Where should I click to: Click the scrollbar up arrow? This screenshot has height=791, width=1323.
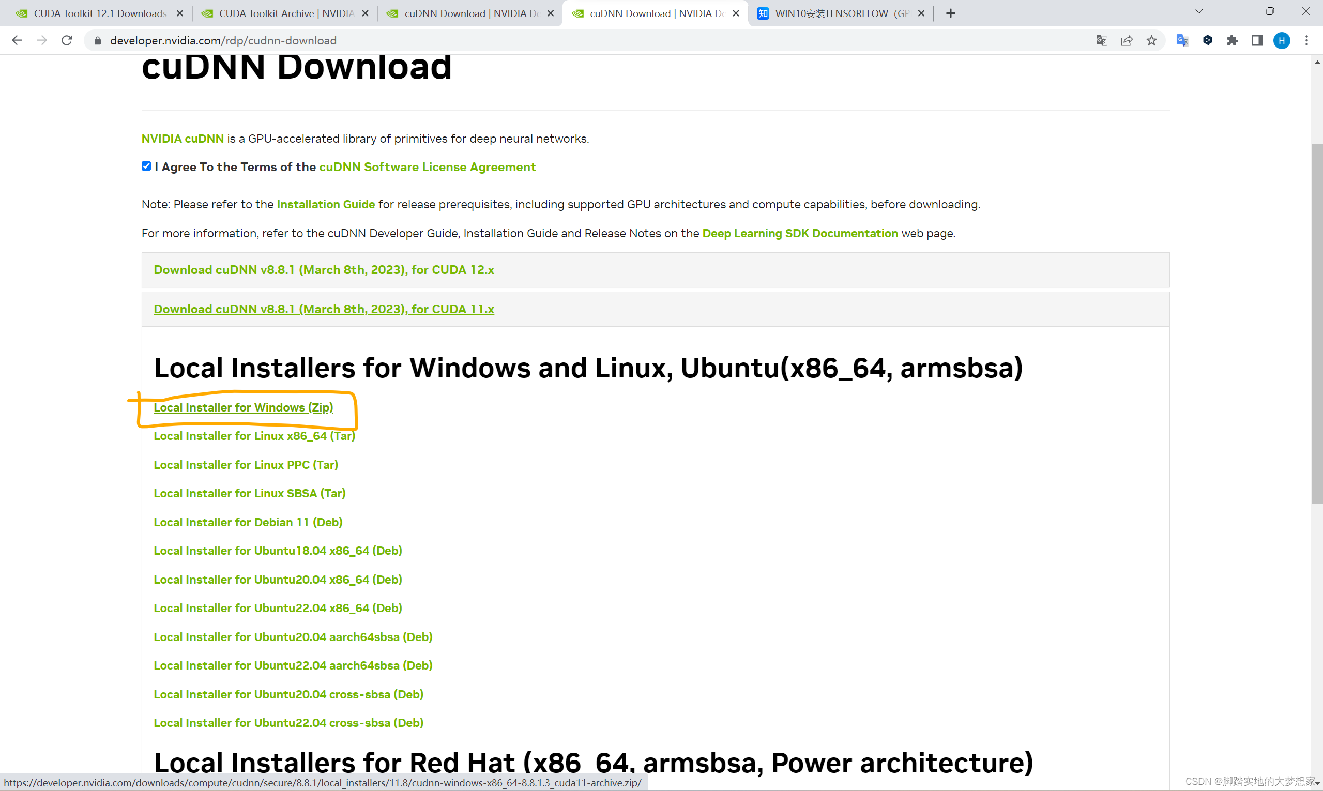[1317, 62]
